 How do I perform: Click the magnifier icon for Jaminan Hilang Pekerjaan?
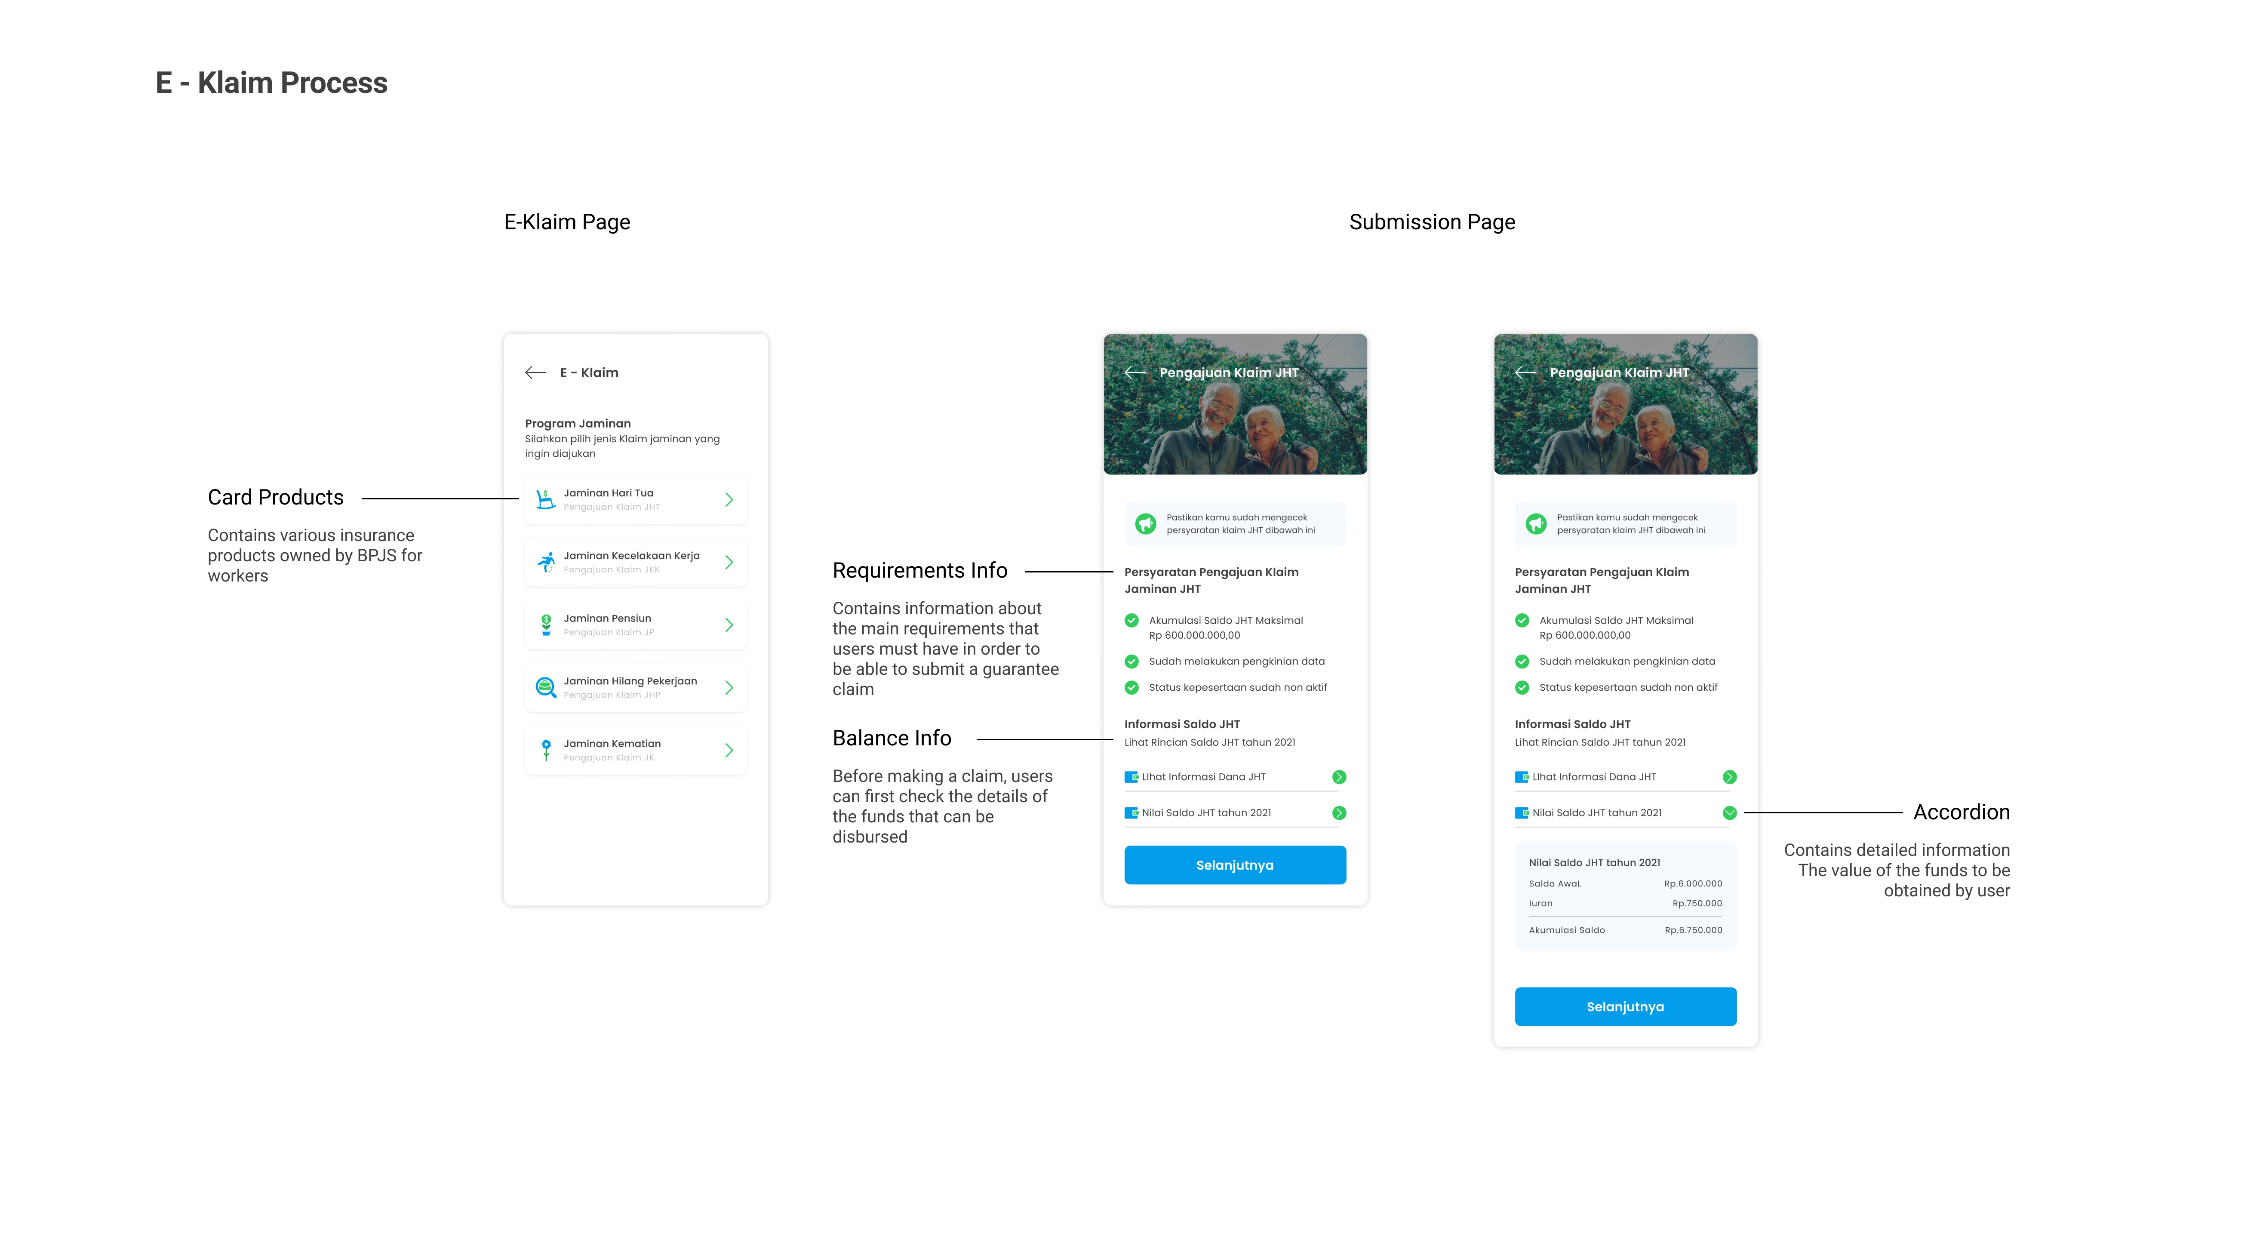(546, 688)
